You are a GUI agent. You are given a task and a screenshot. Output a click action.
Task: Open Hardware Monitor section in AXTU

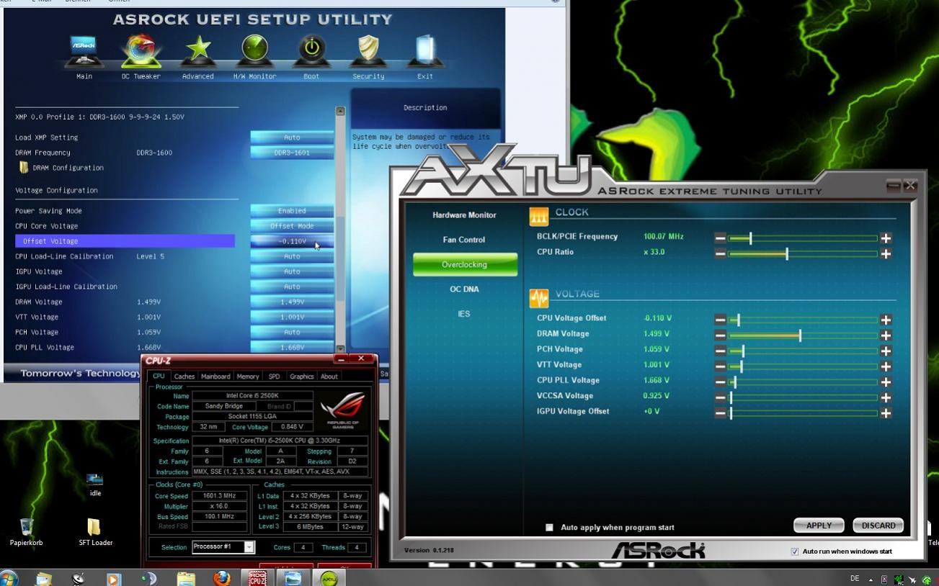(464, 215)
